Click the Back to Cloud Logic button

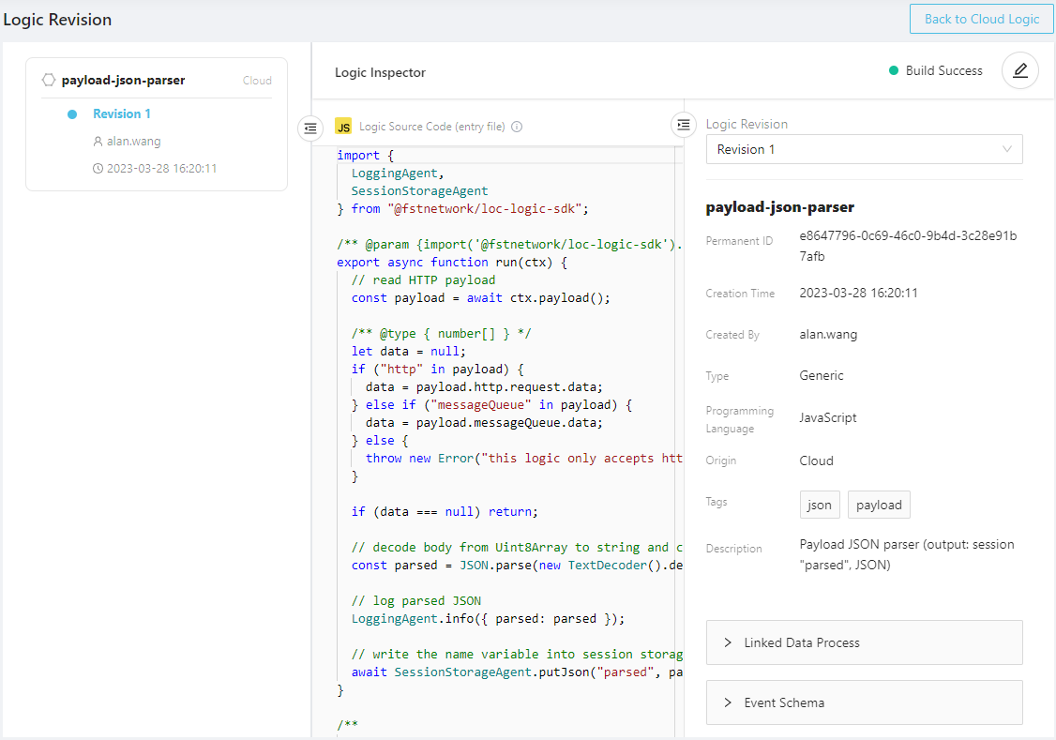pyautogui.click(x=981, y=19)
